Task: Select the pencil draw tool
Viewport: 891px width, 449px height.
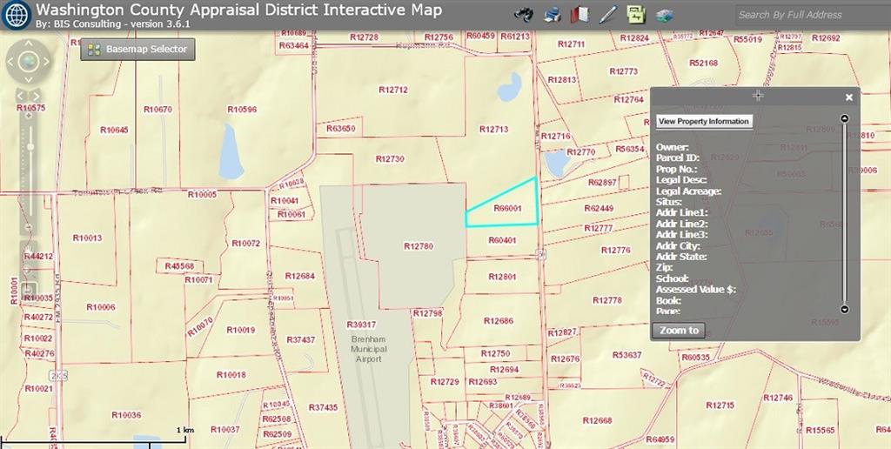Action: point(608,15)
